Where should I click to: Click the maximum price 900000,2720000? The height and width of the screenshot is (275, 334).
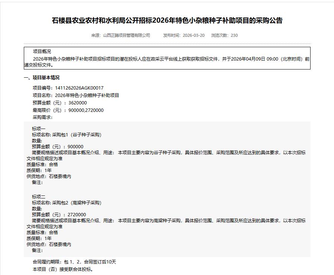tap(86, 110)
